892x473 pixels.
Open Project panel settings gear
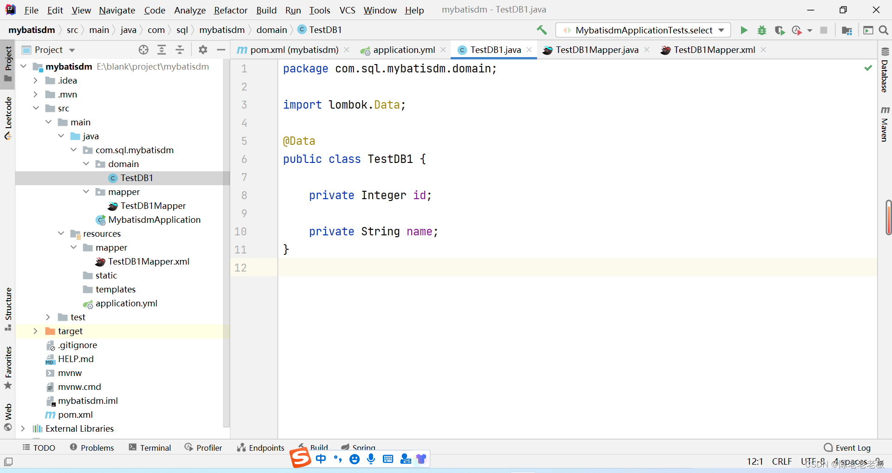203,50
